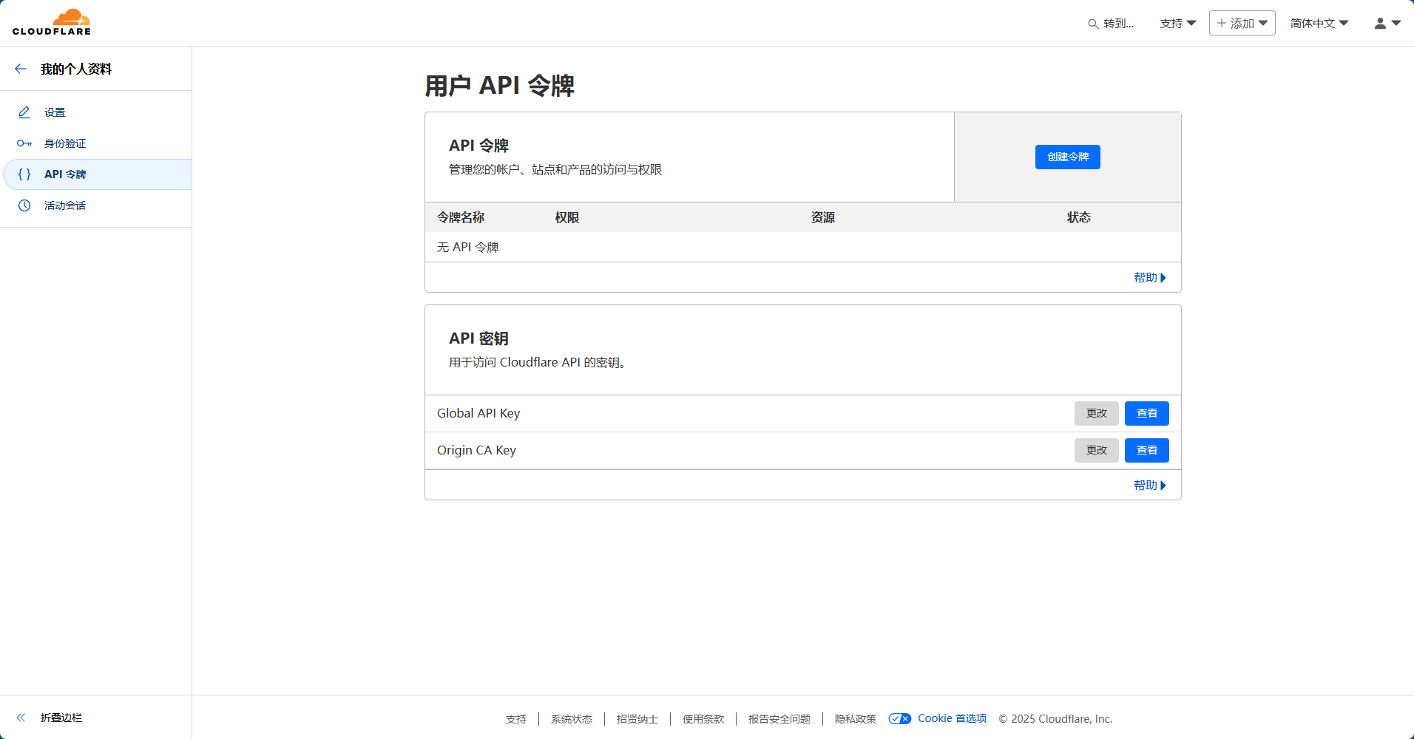Click the braces icon for API 令牌
The height and width of the screenshot is (739, 1414).
[x=24, y=174]
